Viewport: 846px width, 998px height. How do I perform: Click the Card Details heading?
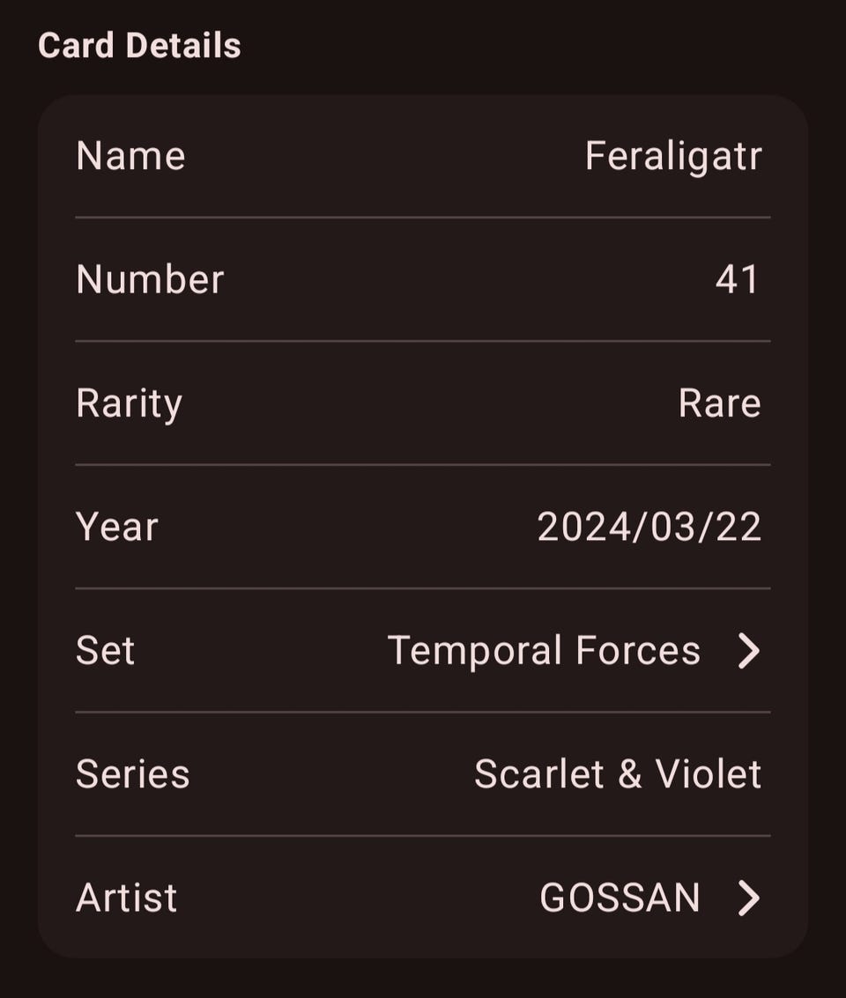(139, 46)
